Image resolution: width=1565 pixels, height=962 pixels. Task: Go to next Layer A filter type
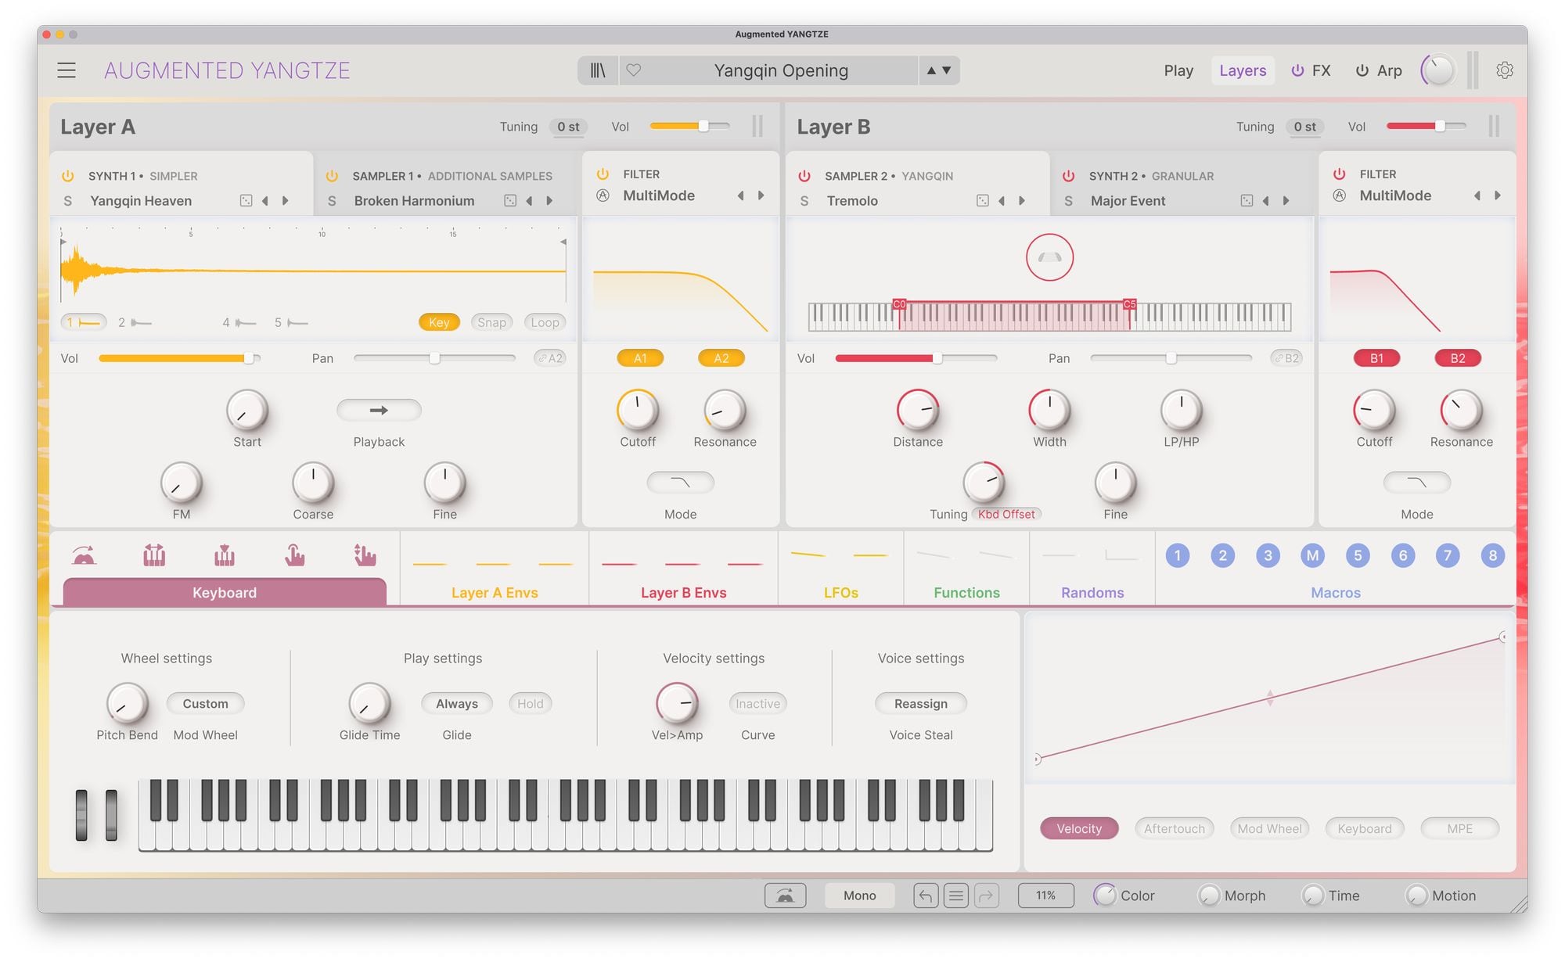(x=761, y=196)
